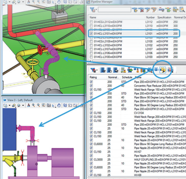The width and height of the screenshot is (186, 179).
Task: Check the 01-HCG-L3112-mEX-OPM pipeline checkbox
Action: coord(91,22)
